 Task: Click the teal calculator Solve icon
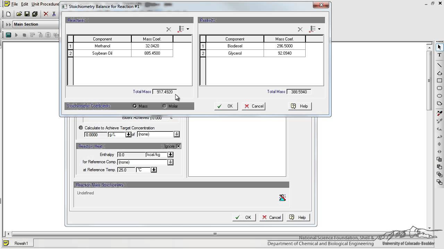click(x=8, y=35)
